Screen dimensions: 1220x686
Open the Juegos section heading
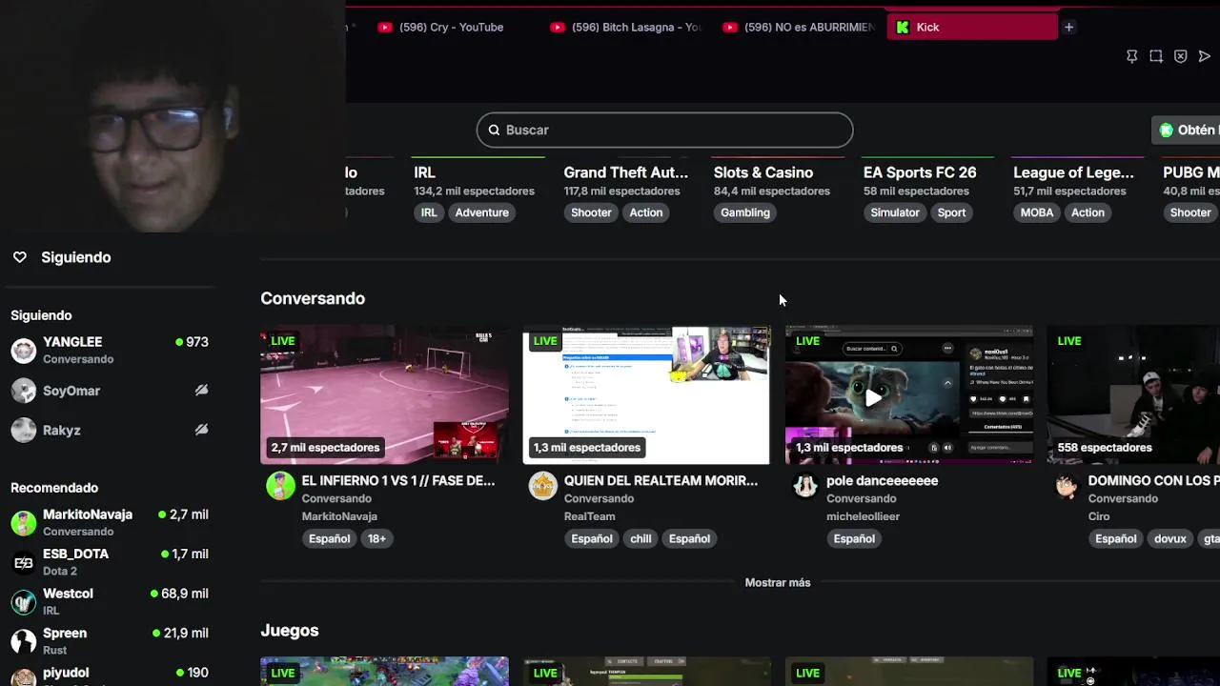290,631
